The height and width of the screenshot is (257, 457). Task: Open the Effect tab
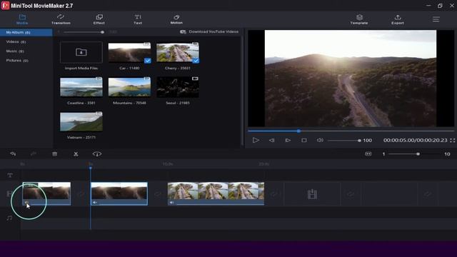coord(99,19)
